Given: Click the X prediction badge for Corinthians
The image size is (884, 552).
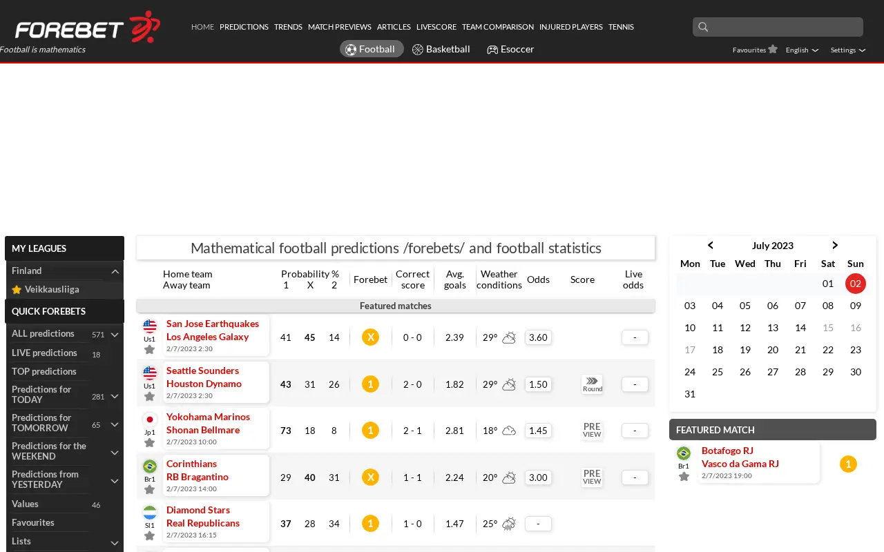Looking at the screenshot, I should point(370,477).
